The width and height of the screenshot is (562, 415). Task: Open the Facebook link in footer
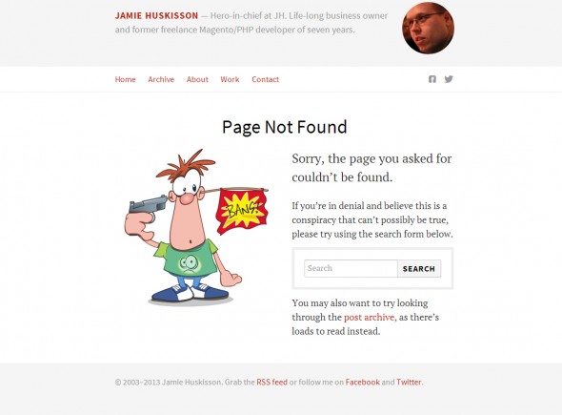(362, 382)
